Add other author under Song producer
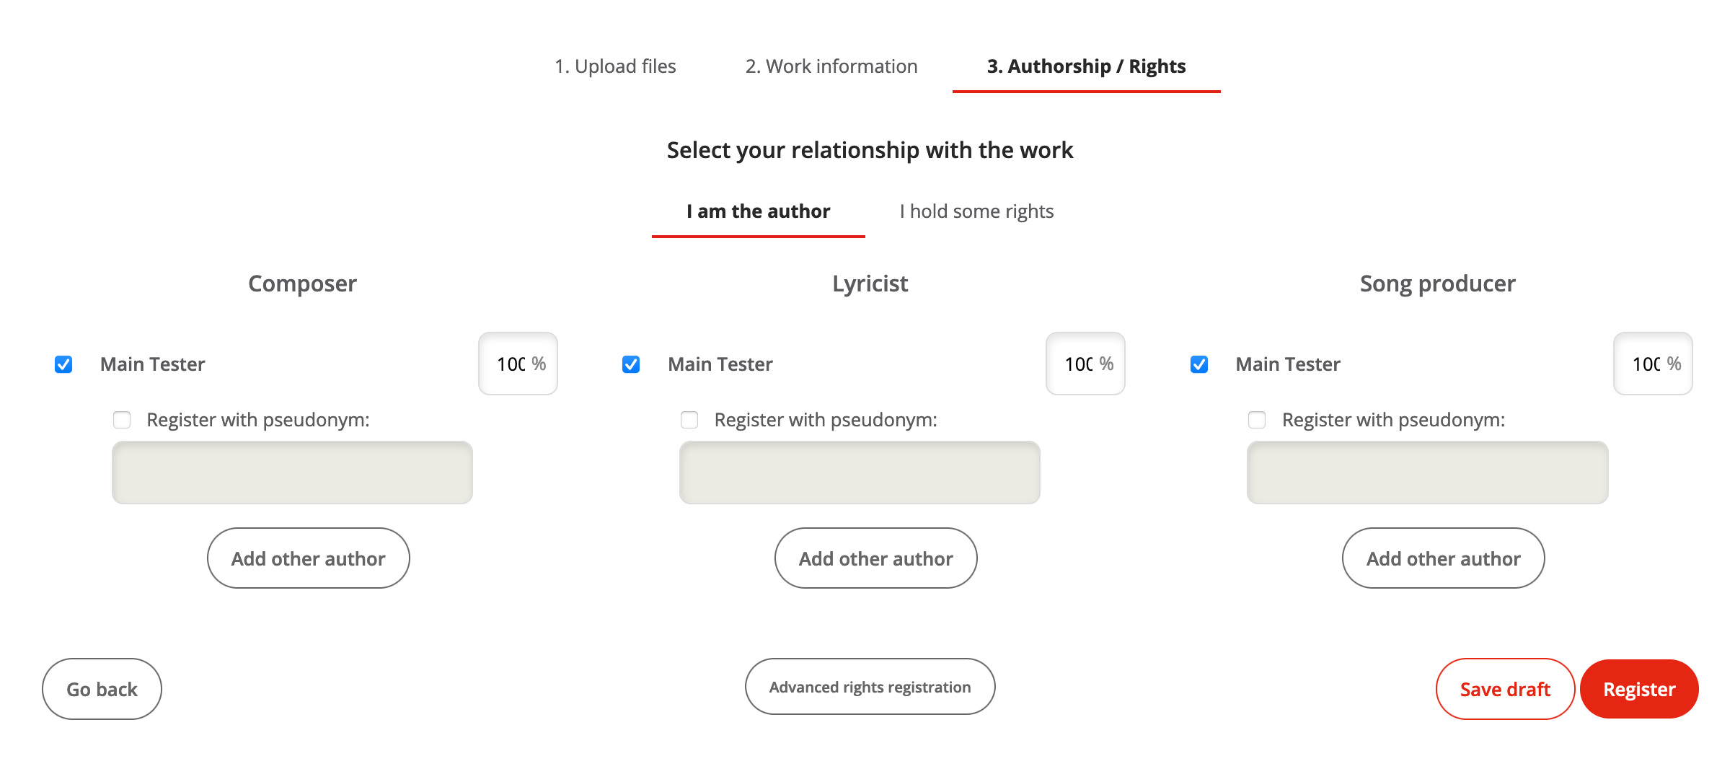This screenshot has width=1735, height=782. (x=1443, y=558)
